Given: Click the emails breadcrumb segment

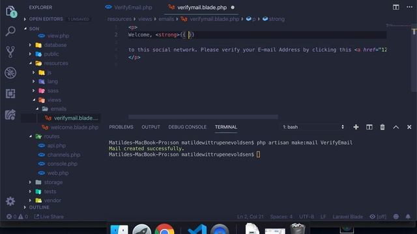Looking at the screenshot, I should (166, 19).
